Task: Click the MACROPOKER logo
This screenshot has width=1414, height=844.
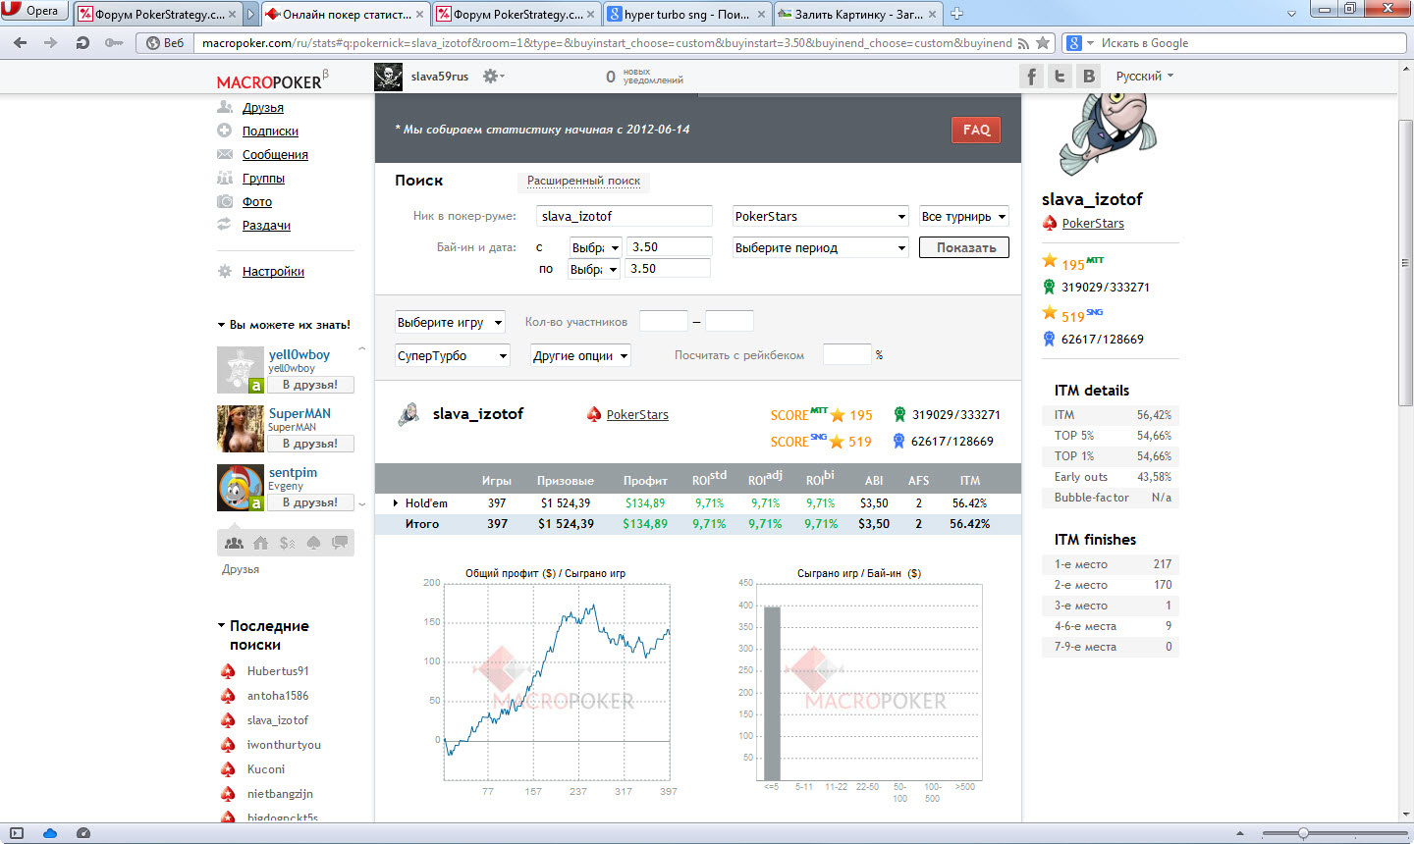Action: coord(272,80)
